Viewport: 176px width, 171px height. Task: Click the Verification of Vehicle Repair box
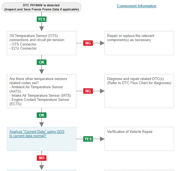coord(139,139)
